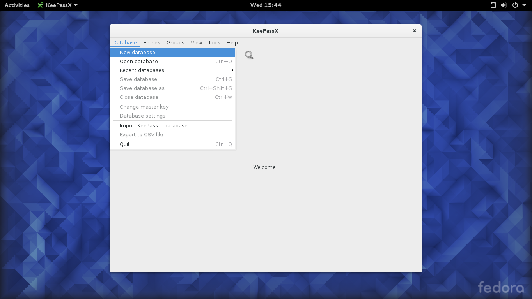Open the Groups menu
Screen dimensions: 532x299
coord(175,42)
